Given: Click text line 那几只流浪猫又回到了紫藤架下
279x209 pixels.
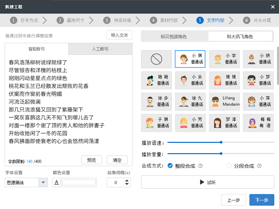Looking at the screenshot, I should (46, 110).
